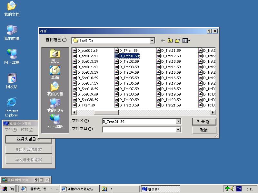Go up one folder level
Viewport: 258px width, 193px height.
pos(170,41)
